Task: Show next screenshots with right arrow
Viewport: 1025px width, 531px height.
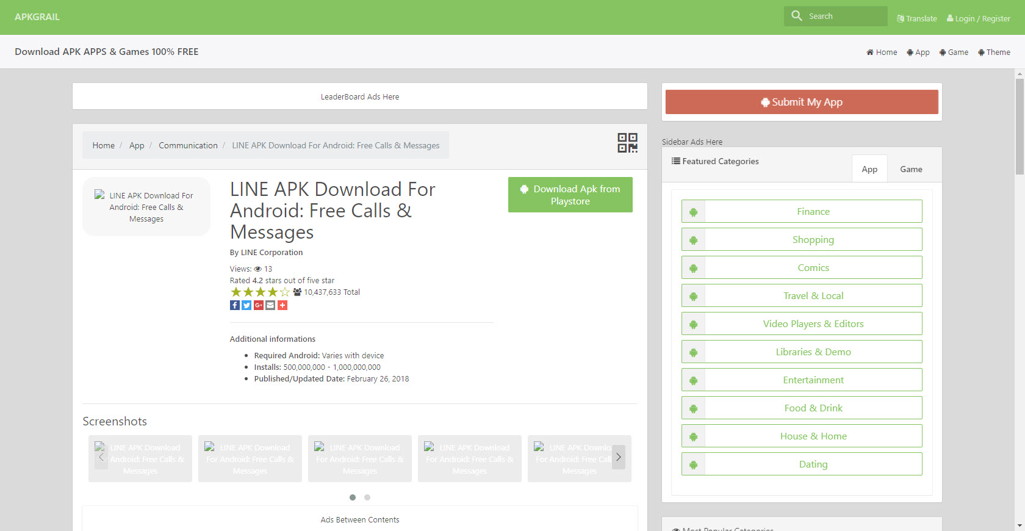Action: (x=619, y=457)
